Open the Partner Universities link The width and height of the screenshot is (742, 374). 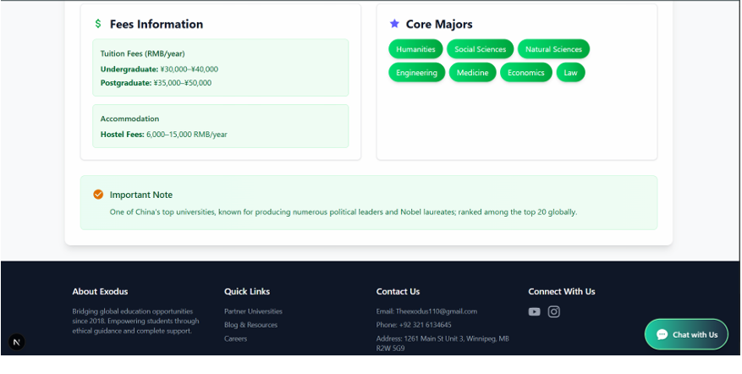tap(253, 311)
